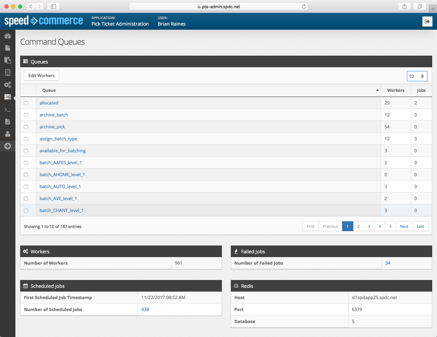Viewport: 437px width, 337px height.
Task: Open the building icon in sidebar
Action: click(8, 72)
